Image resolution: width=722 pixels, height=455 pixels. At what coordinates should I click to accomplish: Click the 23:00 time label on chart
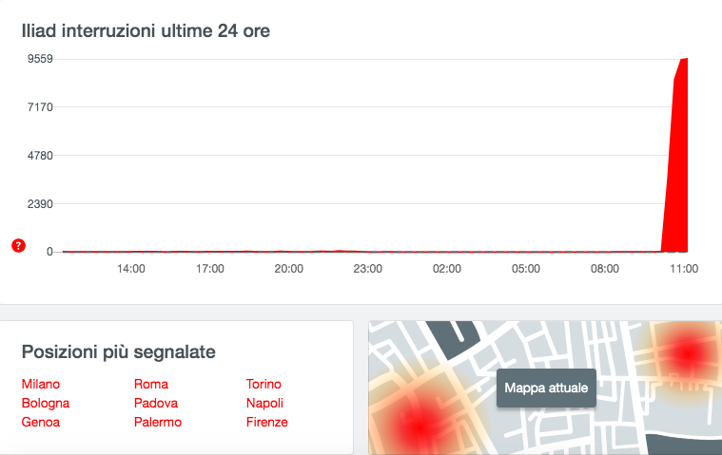point(367,269)
